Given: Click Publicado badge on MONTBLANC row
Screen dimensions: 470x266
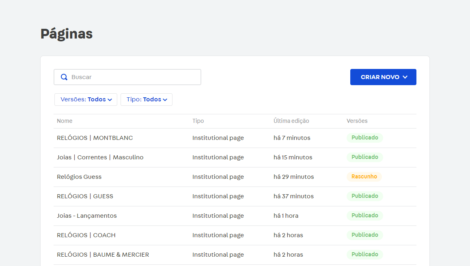Looking at the screenshot, I should coord(364,138).
